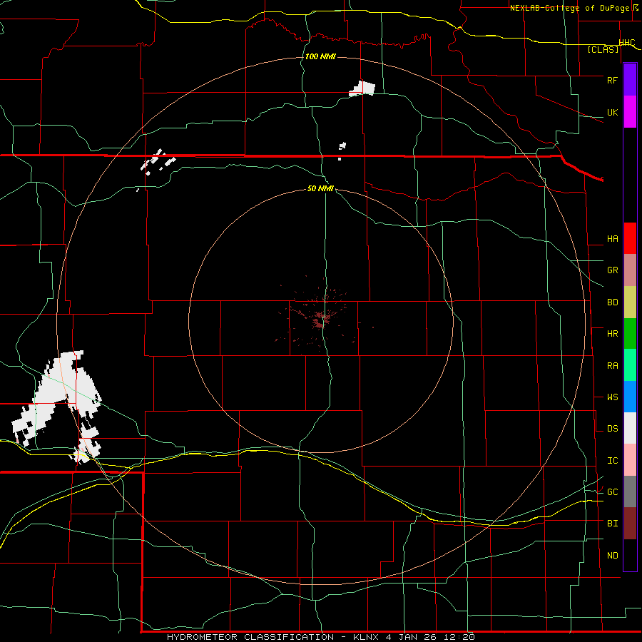Click the HYDROMETEOR CLASSIFICATION title text

tap(250, 637)
